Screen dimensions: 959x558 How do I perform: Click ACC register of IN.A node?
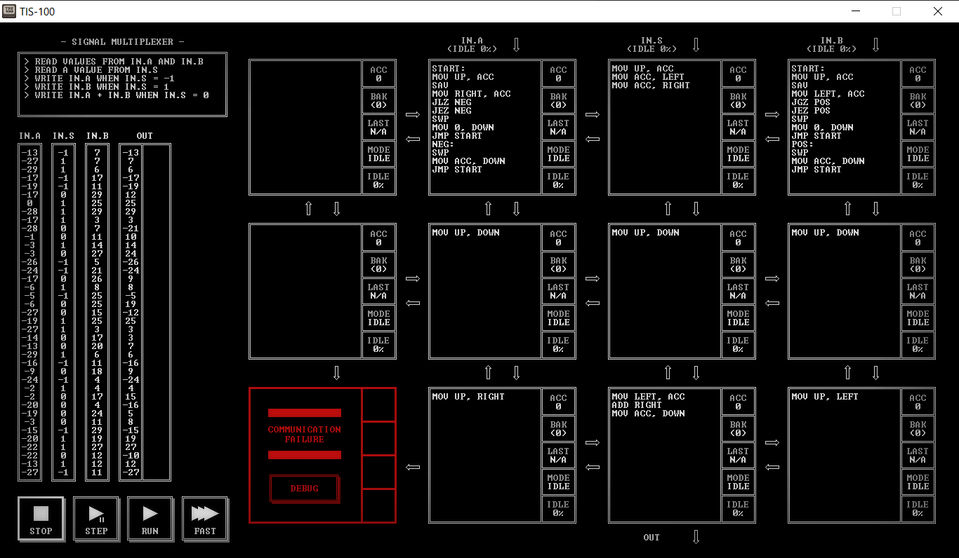(x=558, y=74)
